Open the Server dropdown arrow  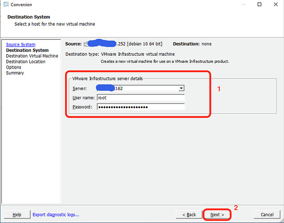point(181,88)
